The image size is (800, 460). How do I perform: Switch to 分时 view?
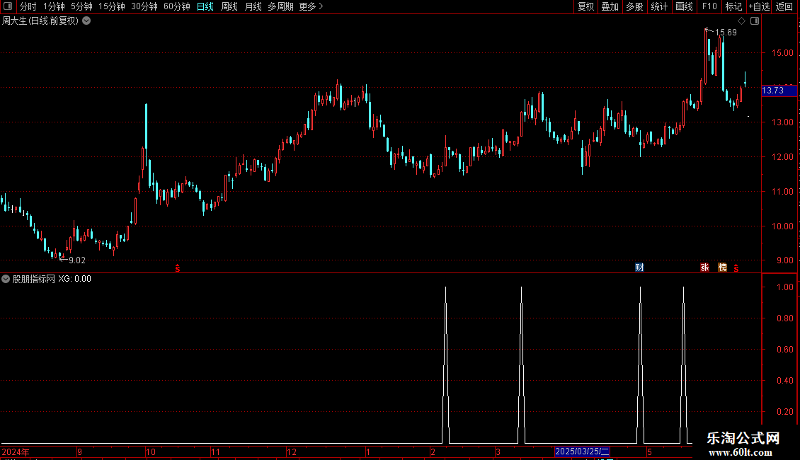pos(28,6)
